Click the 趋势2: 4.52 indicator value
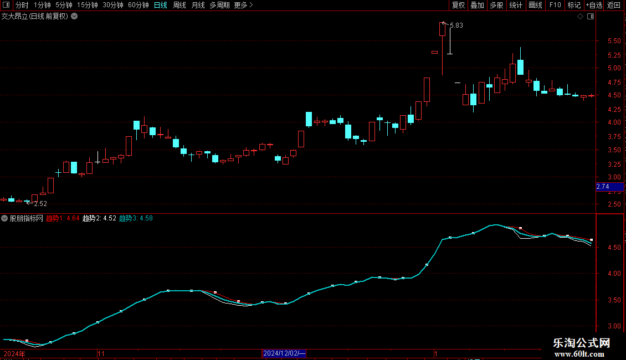This screenshot has height=360, width=626. point(99,218)
